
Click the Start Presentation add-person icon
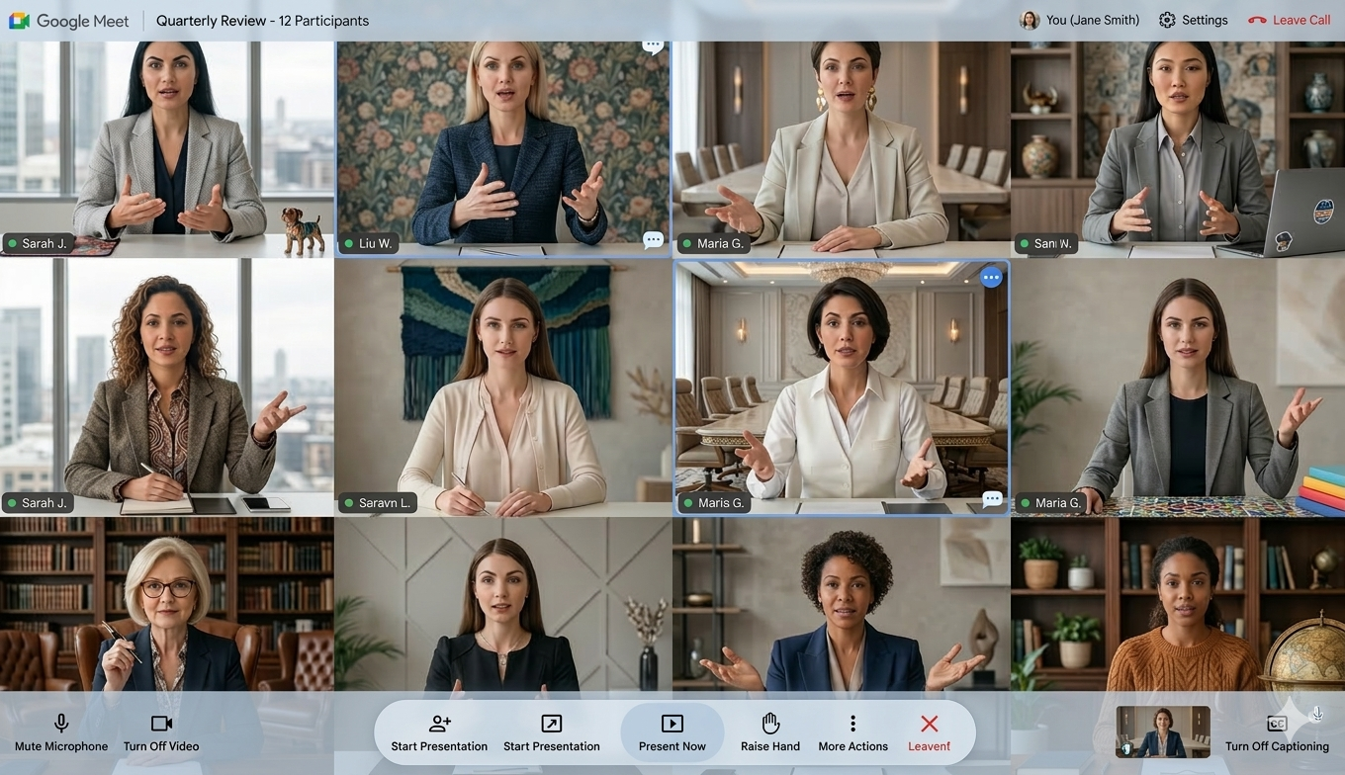439,724
